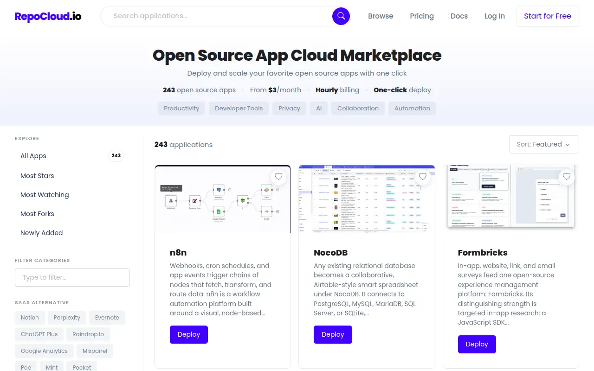Select the Automation chip
The image size is (594, 371).
[x=412, y=109]
